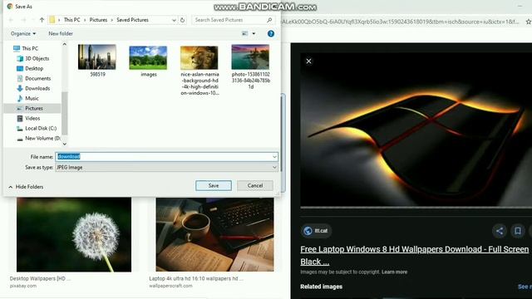Close the image preview panel in browser
Viewport: 532px width, 299px height.
(x=308, y=61)
